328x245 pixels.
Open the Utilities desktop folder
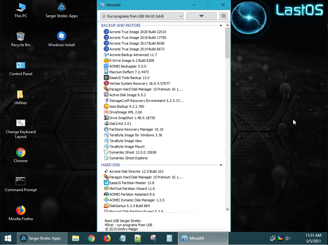pos(20,97)
